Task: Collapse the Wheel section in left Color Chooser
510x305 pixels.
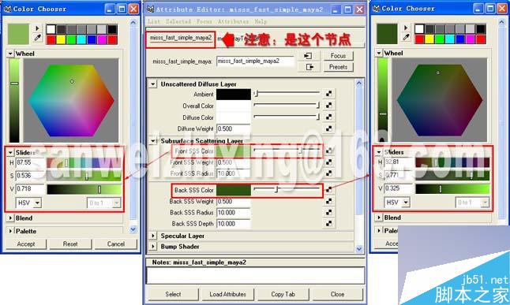Action: [10, 54]
